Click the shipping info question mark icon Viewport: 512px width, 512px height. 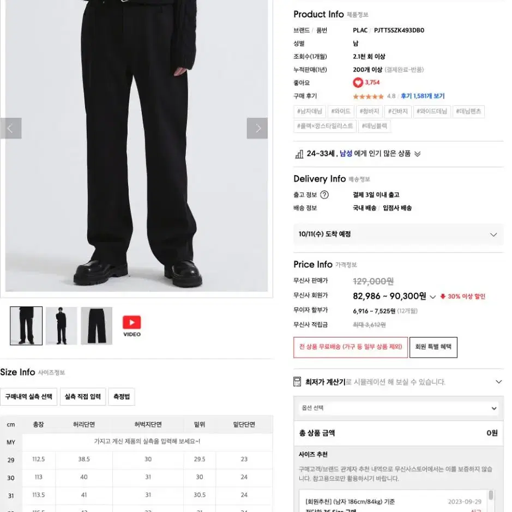tap(324, 195)
